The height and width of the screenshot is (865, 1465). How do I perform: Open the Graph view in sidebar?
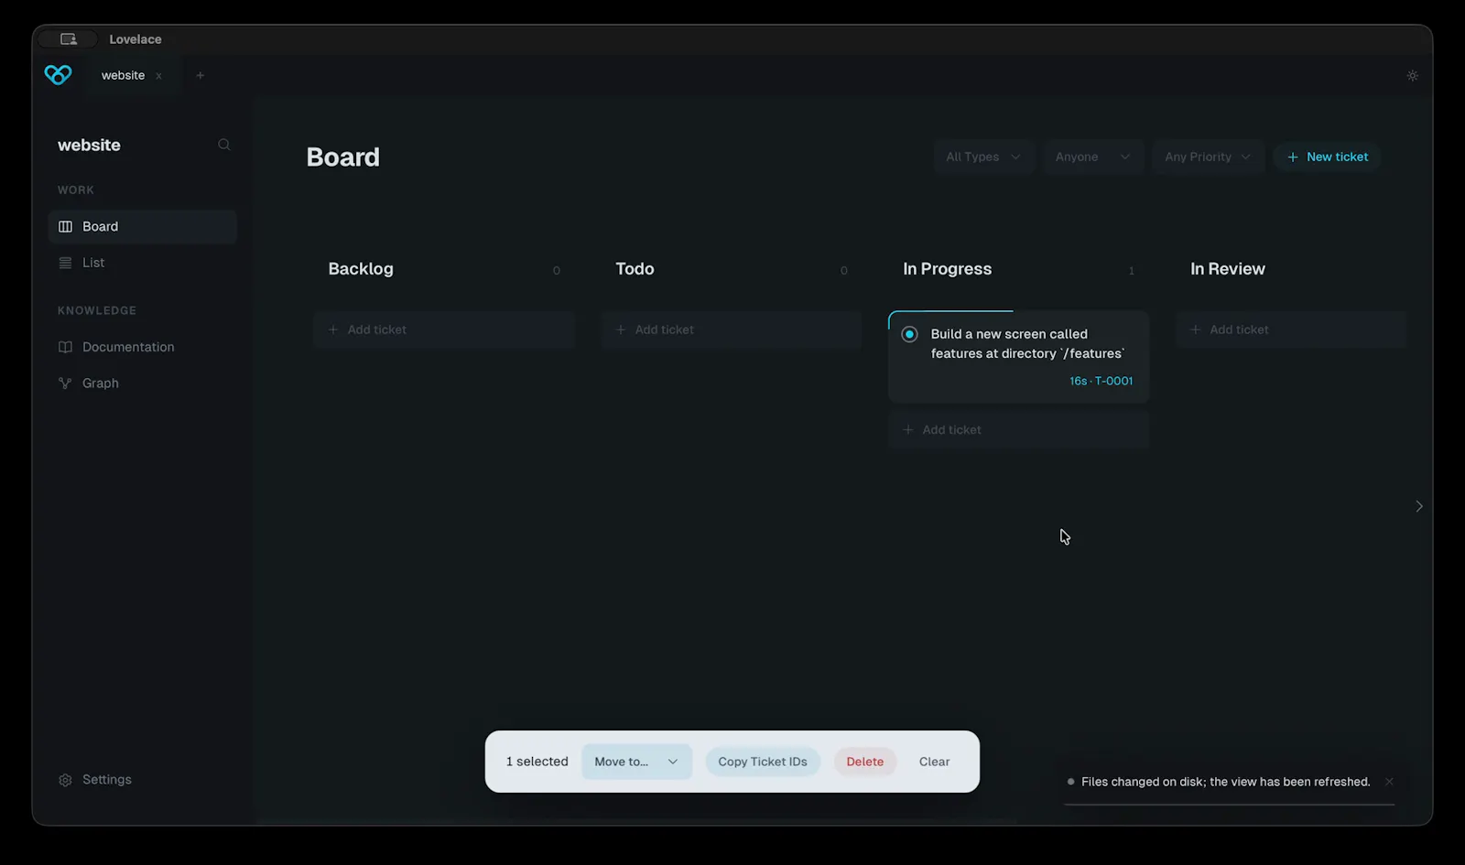[x=142, y=384]
